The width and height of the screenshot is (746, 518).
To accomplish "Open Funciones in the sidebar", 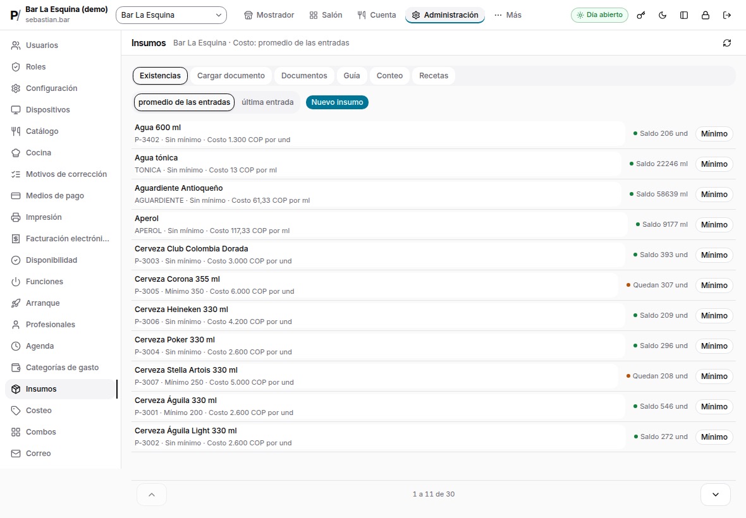I will tap(61, 281).
